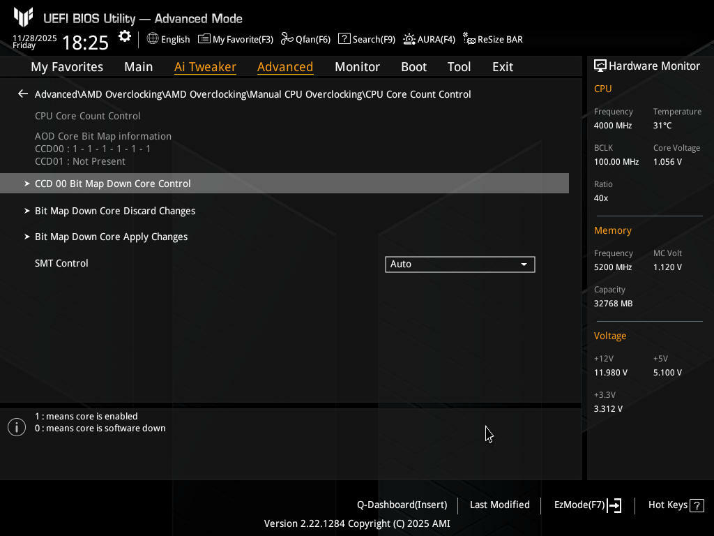Click the back arrow next to the breadcrumb path

(x=23, y=94)
